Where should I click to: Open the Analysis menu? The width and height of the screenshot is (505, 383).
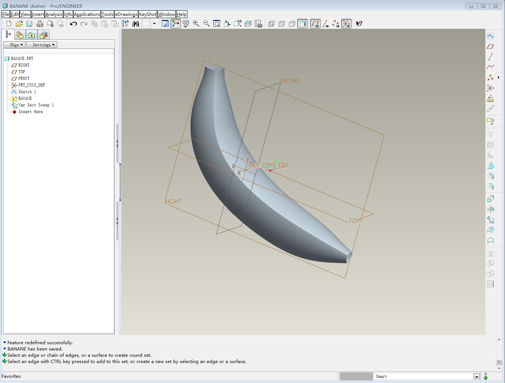tap(54, 14)
